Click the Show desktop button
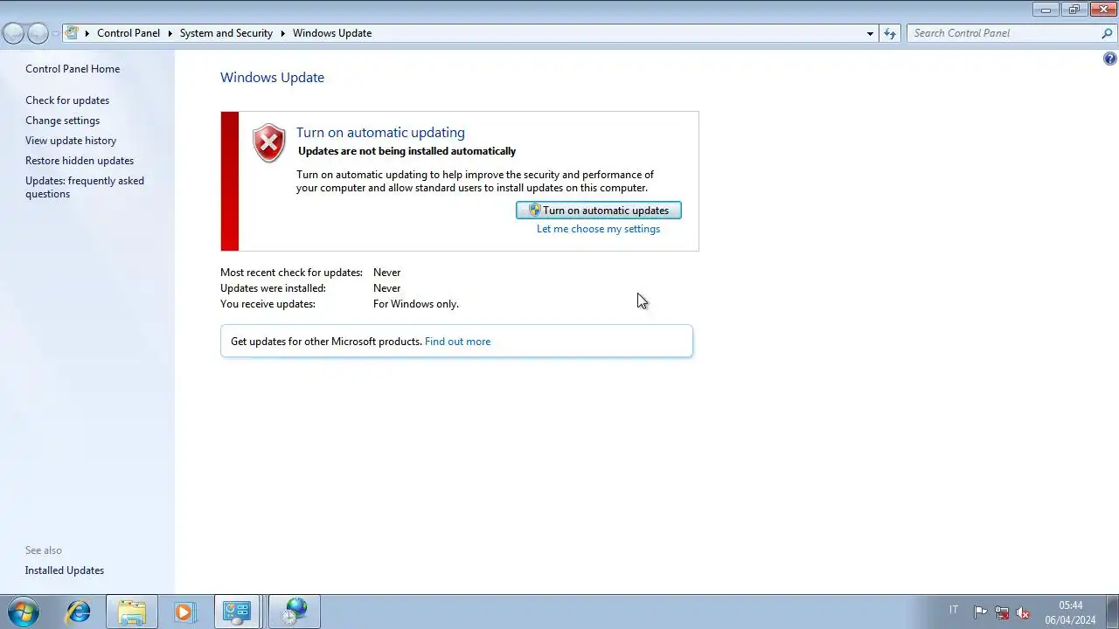The image size is (1119, 629). (x=1112, y=612)
